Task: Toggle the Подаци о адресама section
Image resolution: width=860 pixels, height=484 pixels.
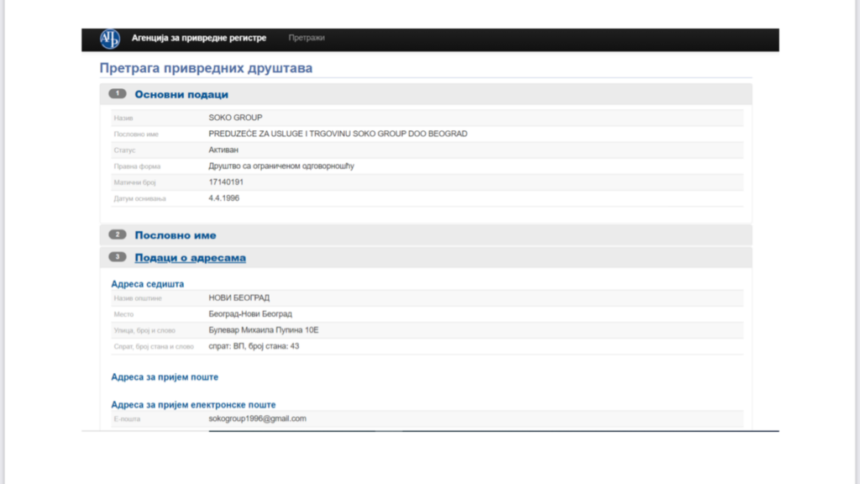Action: pos(190,258)
